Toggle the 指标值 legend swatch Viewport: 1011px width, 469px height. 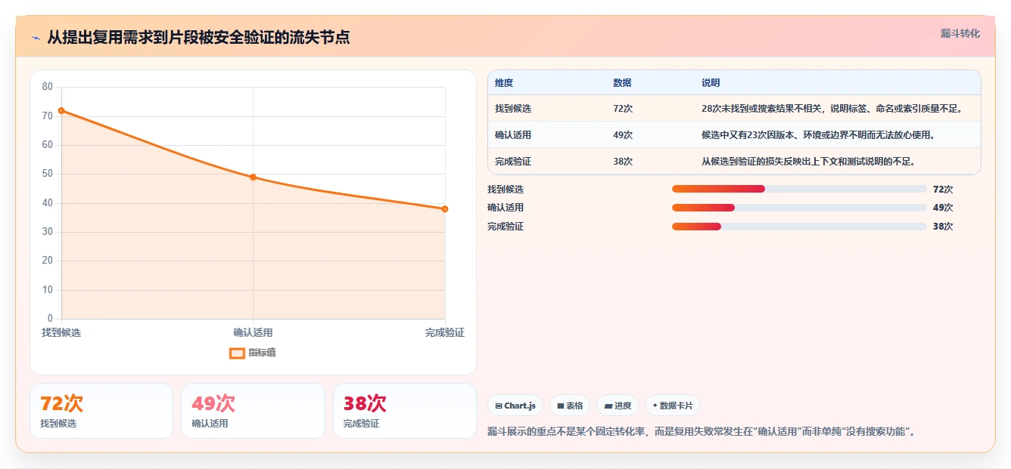(237, 353)
